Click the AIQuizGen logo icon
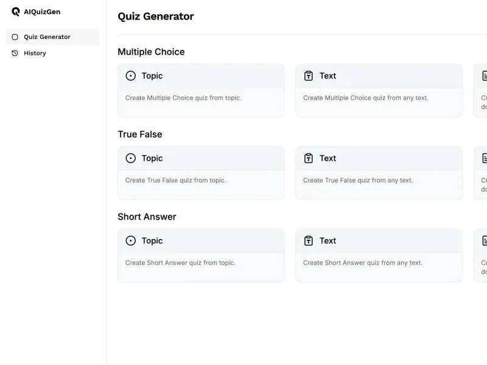This screenshot has height=365, width=487. [x=16, y=12]
